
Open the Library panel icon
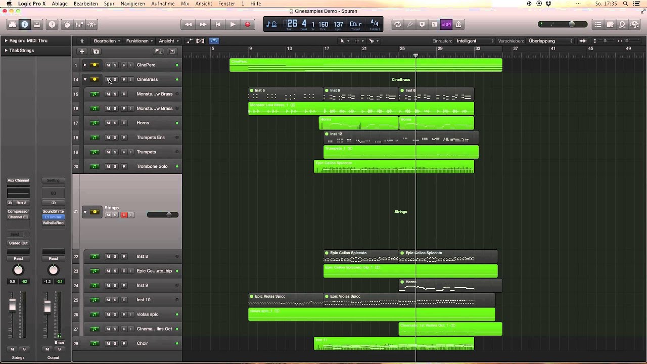13,24
